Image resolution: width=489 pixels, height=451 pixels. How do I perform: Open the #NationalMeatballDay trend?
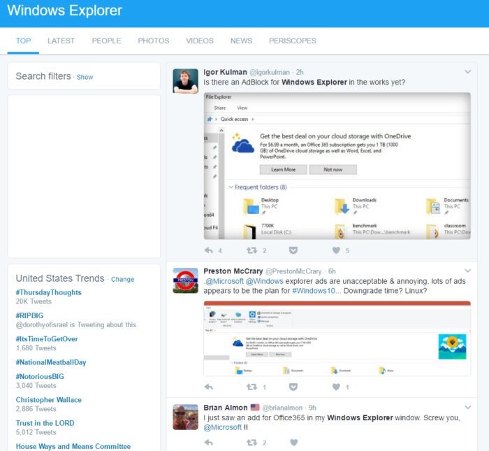click(x=51, y=362)
